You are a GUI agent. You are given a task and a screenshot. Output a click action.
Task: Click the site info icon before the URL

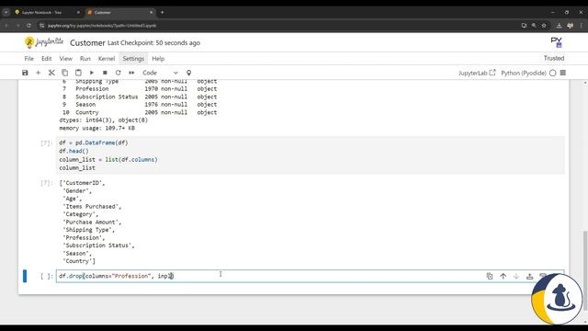coord(41,26)
